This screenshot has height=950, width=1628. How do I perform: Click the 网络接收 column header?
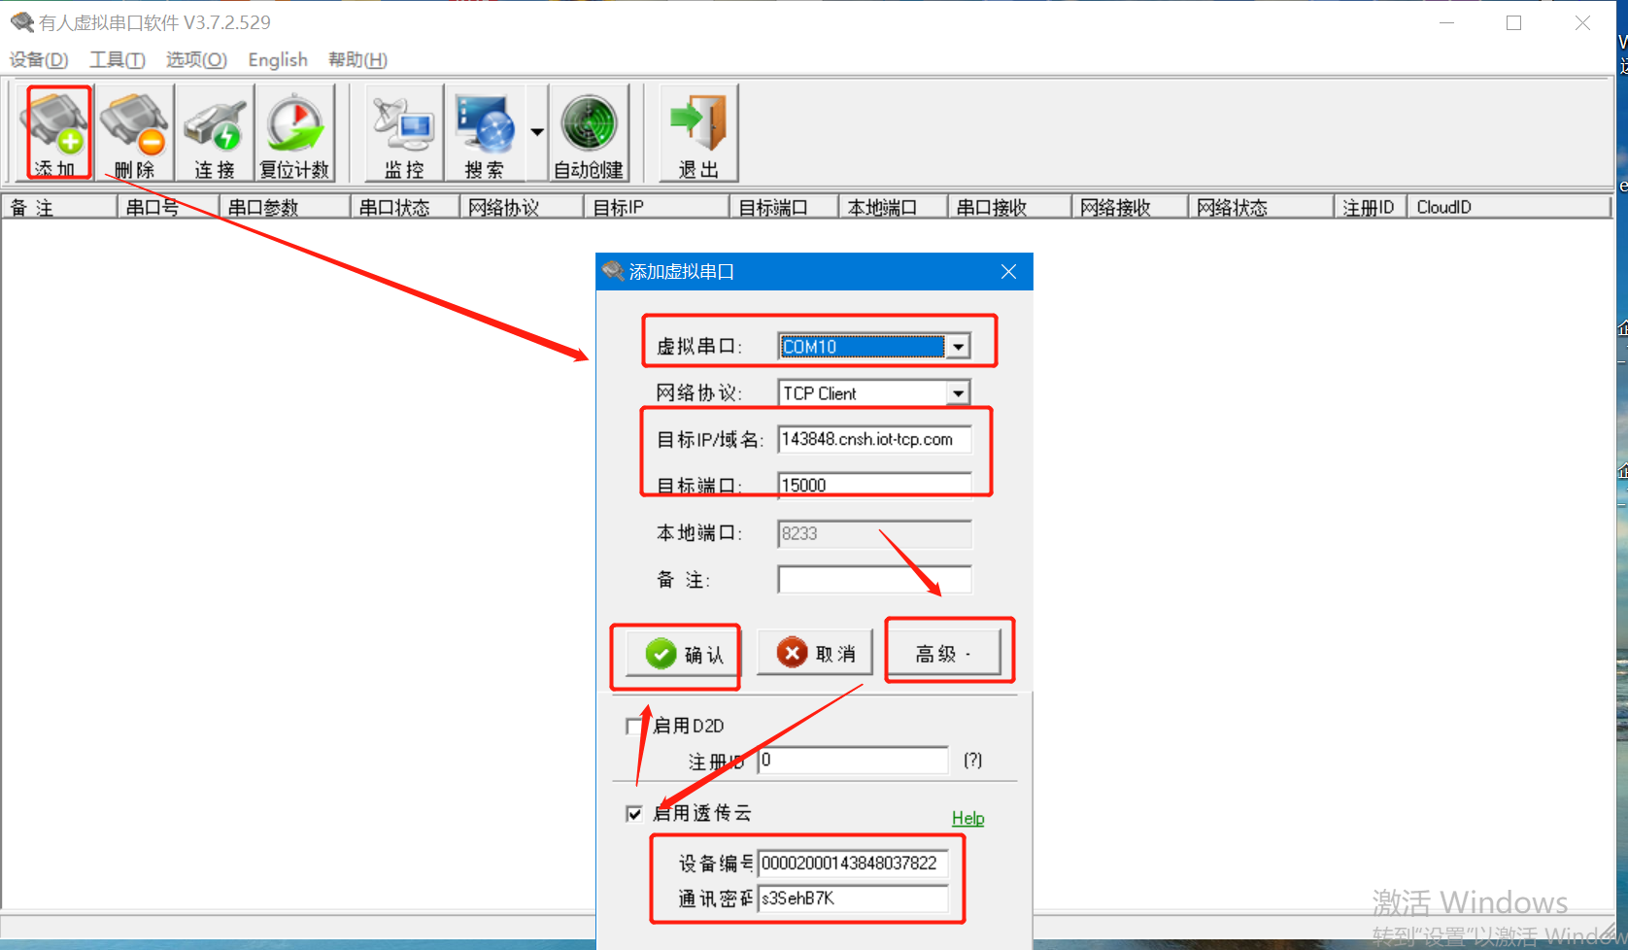[x=1130, y=207]
